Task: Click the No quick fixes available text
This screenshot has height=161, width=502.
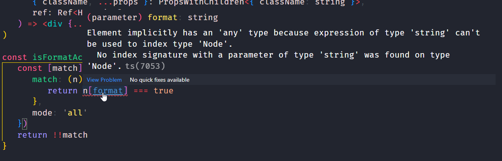Action: (x=160, y=80)
